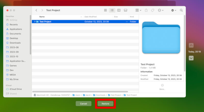Click the preview pane vertical scrollbar
Viewport: 204px width, 112px height.
[185, 43]
